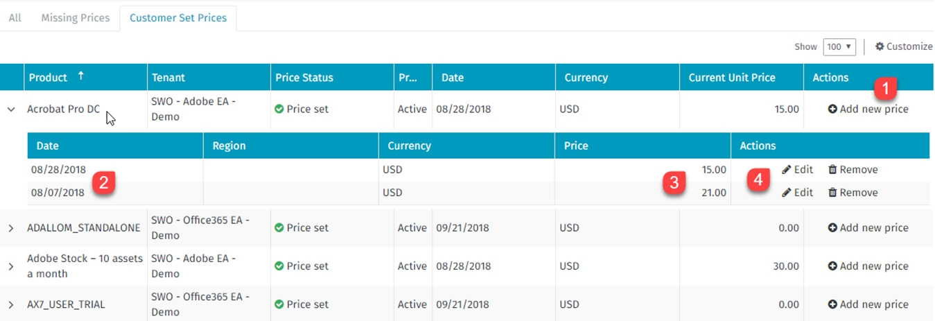Click the Customize gear icon
935x321 pixels.
click(x=880, y=46)
